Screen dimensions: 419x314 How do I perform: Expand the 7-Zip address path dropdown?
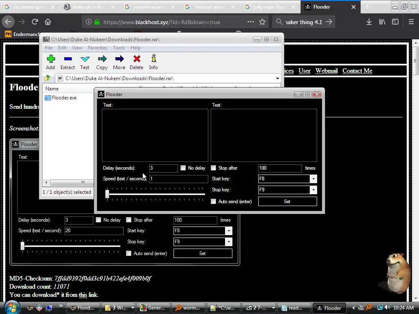[x=277, y=78]
